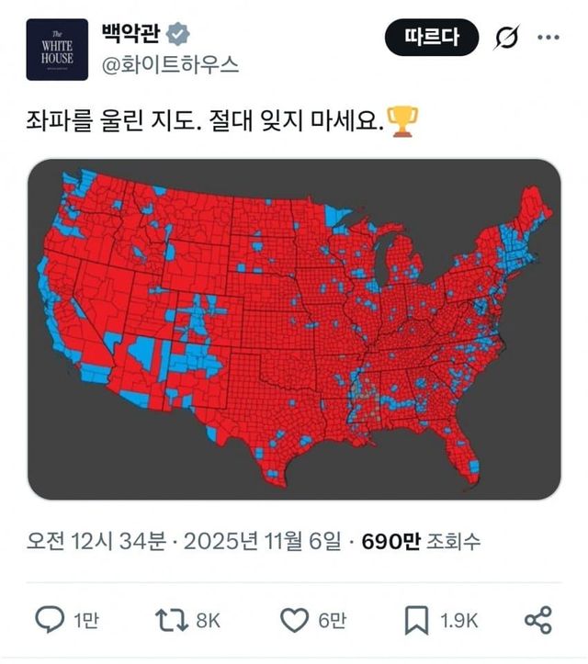This screenshot has height=664, width=588.
Task: Toggle the bookmark icon
Action: [416, 620]
